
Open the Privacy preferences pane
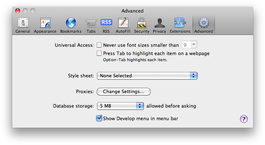[x=159, y=25]
